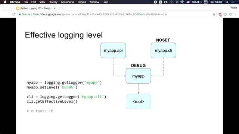239x134 pixels.
Task: Bookmark this page with the star icon
Action: coord(214,14)
